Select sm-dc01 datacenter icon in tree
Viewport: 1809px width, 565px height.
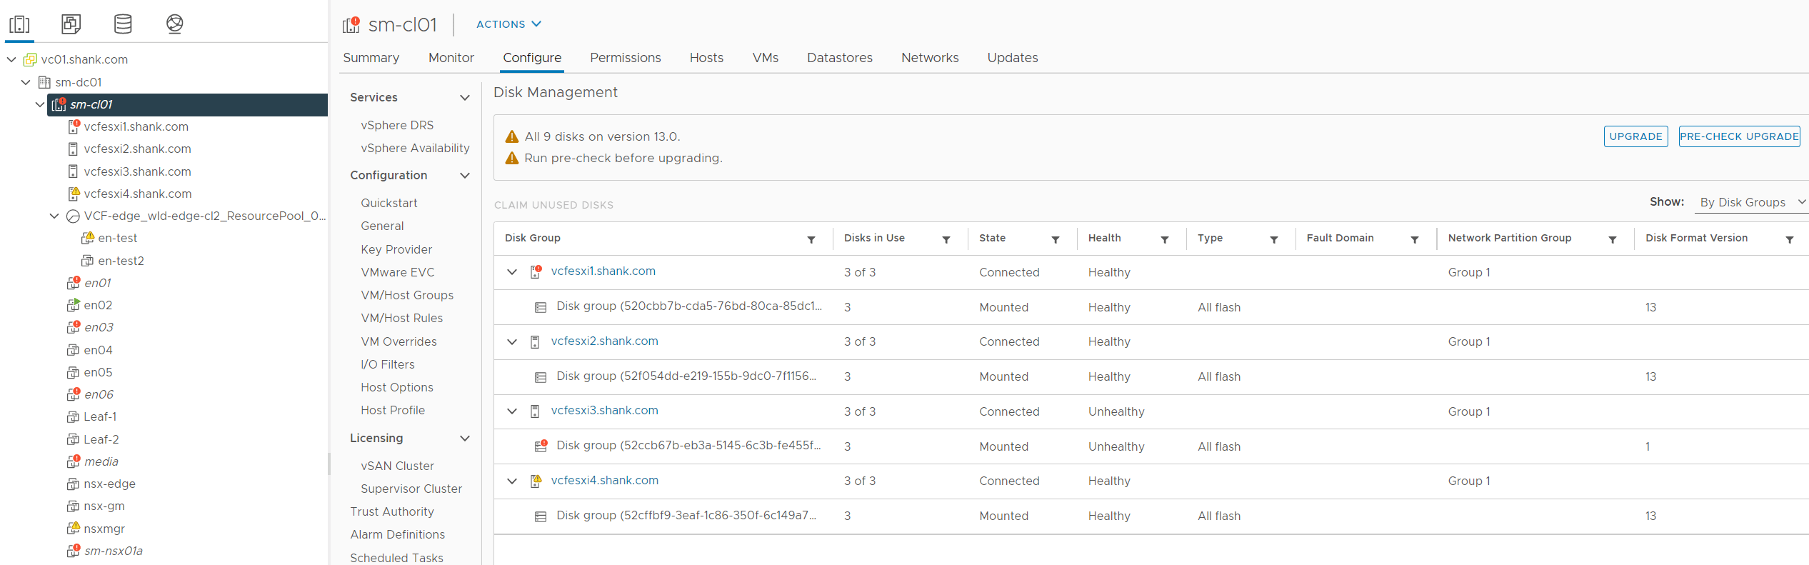tap(44, 82)
